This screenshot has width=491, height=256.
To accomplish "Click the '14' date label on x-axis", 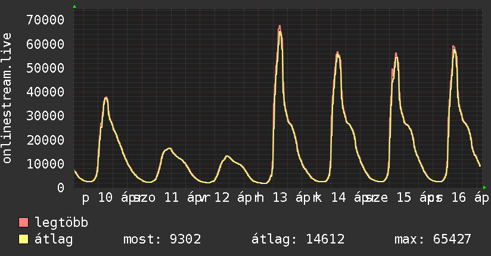I will (338, 198).
